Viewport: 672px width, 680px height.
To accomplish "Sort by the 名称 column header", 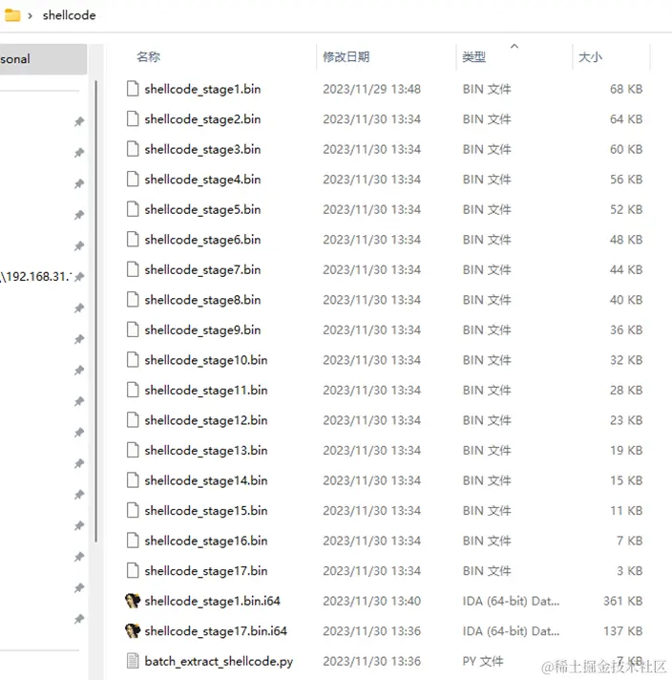I will tap(148, 56).
